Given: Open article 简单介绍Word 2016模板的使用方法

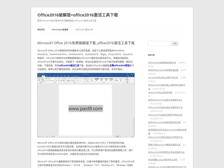Looking at the screenshot, I should point(164,145).
